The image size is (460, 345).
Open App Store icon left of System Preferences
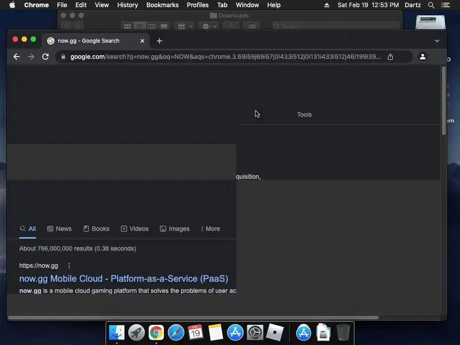tap(235, 333)
